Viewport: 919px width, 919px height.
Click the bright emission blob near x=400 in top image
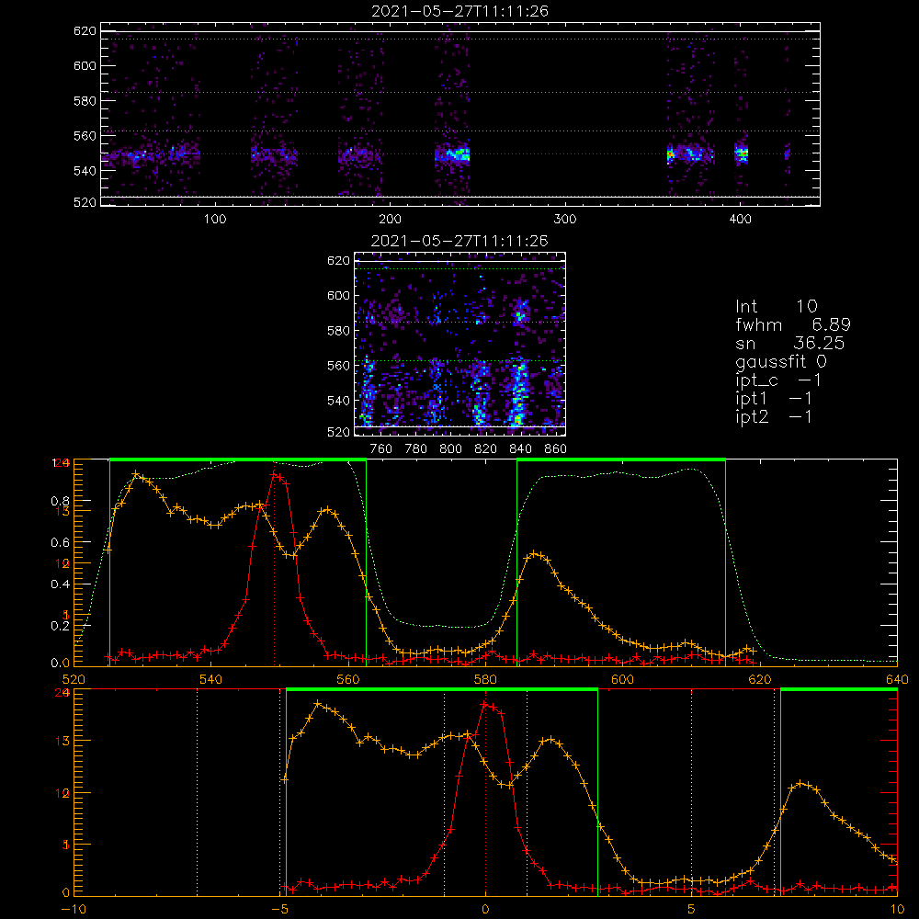742,154
